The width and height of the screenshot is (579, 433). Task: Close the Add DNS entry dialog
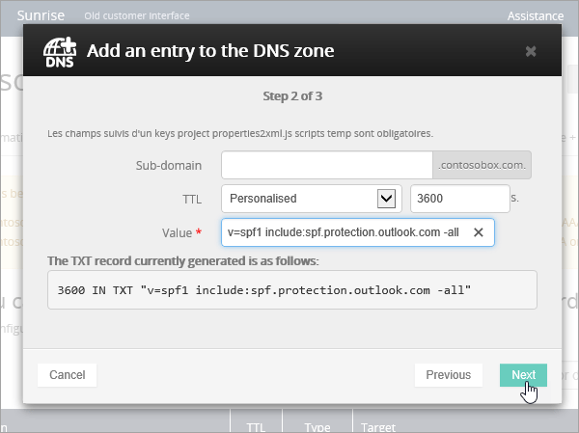click(x=531, y=51)
